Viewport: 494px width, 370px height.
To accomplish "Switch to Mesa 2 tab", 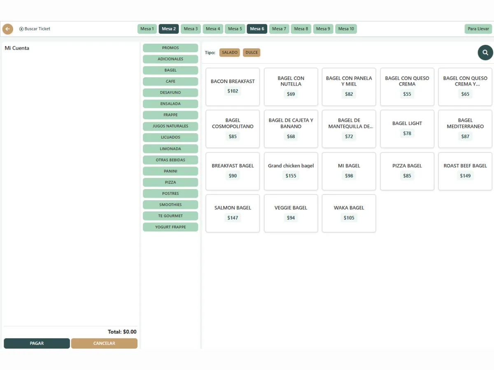I will 169,29.
